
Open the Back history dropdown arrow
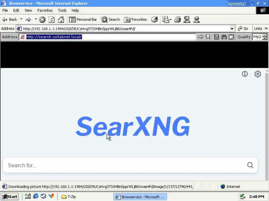pyautogui.click(x=21, y=19)
